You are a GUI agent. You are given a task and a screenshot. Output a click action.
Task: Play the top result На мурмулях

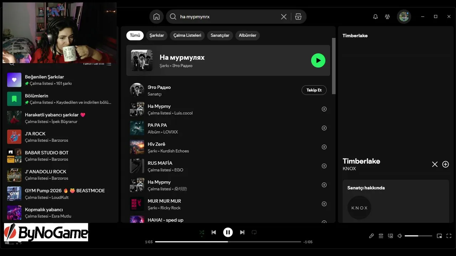click(x=318, y=60)
